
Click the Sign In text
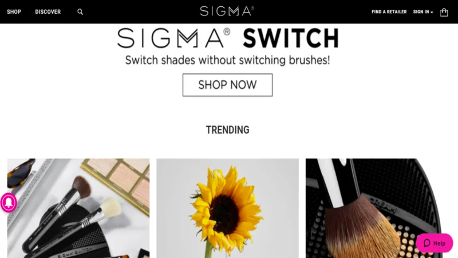(421, 12)
